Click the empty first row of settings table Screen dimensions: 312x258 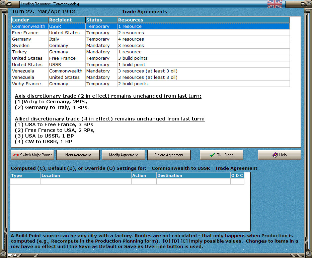127,181
